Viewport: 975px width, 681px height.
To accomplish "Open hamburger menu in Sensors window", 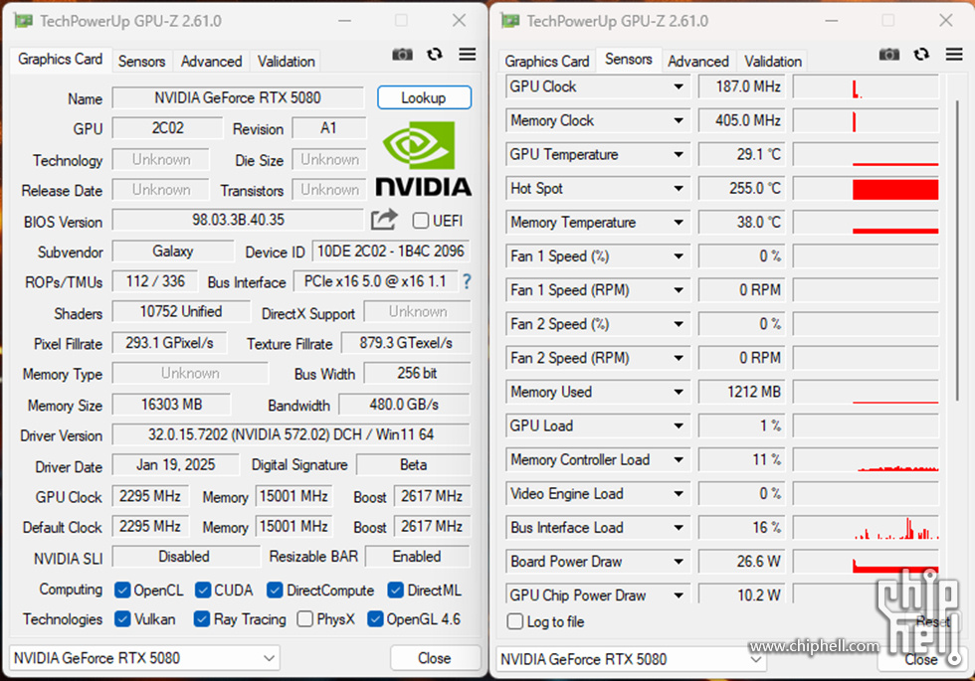I will [954, 55].
